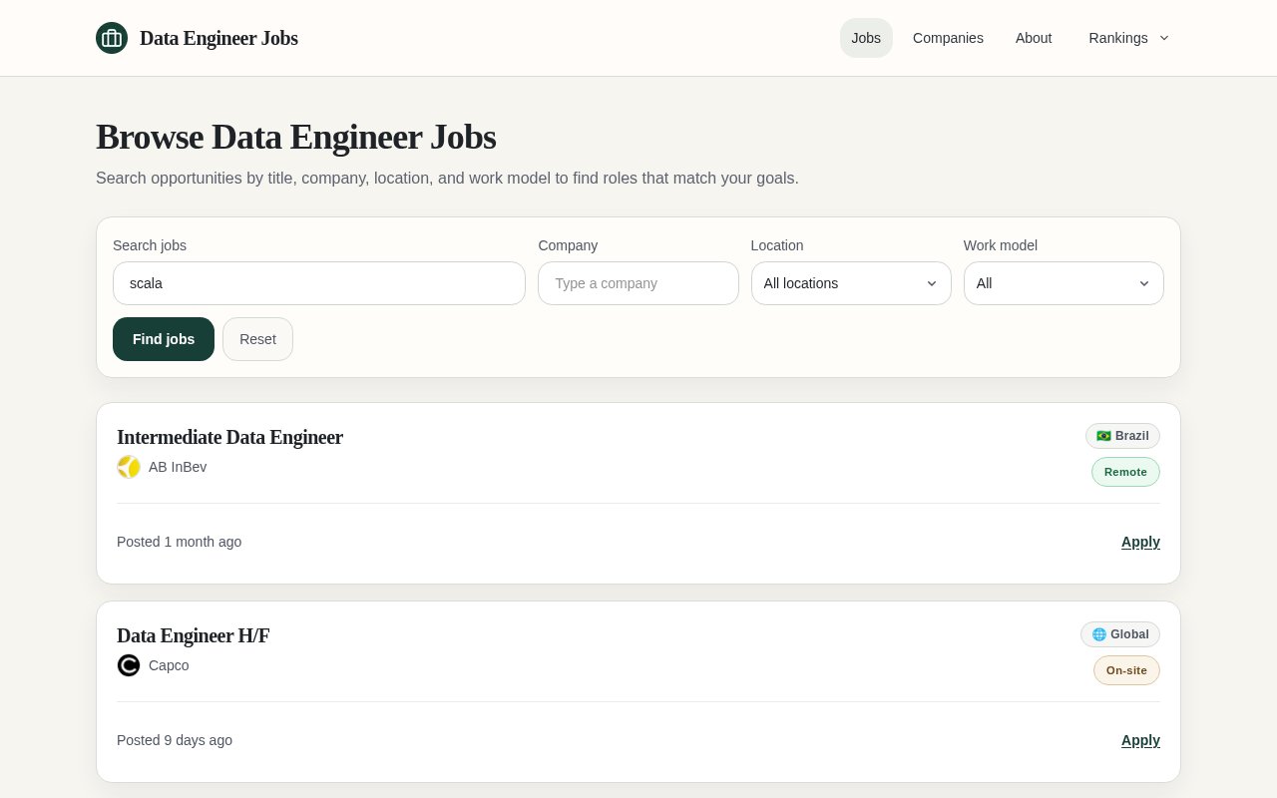The image size is (1277, 798).
Task: Open the Rankings dropdown menu
Action: click(x=1128, y=38)
